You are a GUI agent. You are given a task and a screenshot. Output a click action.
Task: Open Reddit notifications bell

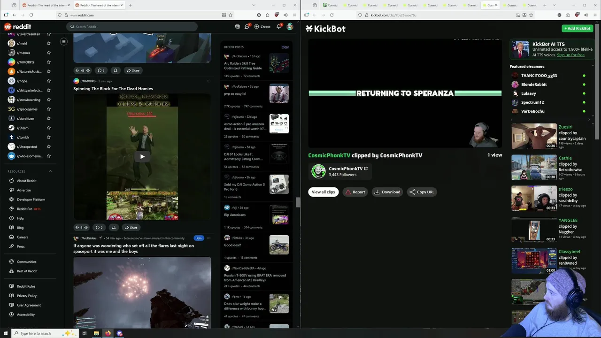[278, 27]
